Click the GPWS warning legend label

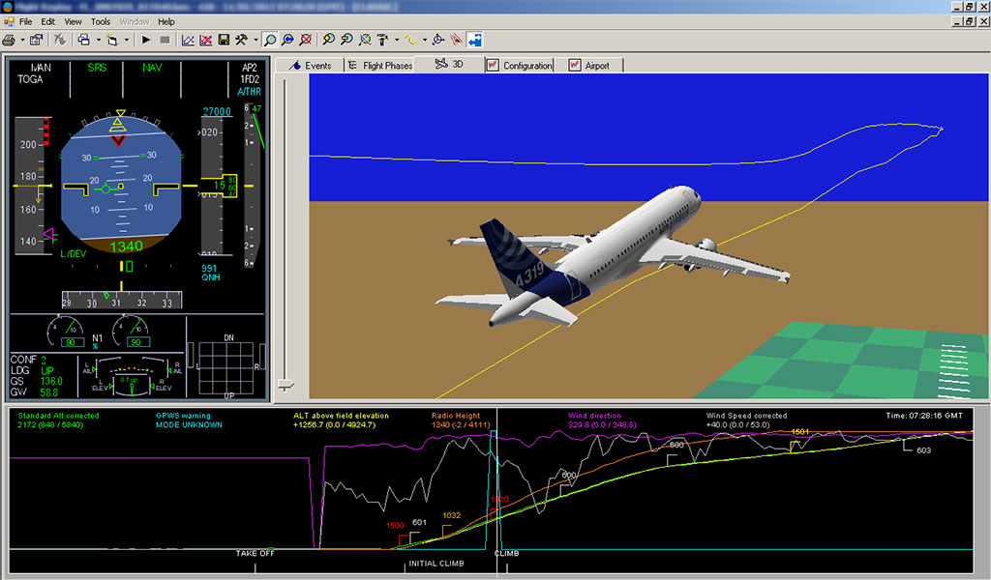pyautogui.click(x=183, y=416)
